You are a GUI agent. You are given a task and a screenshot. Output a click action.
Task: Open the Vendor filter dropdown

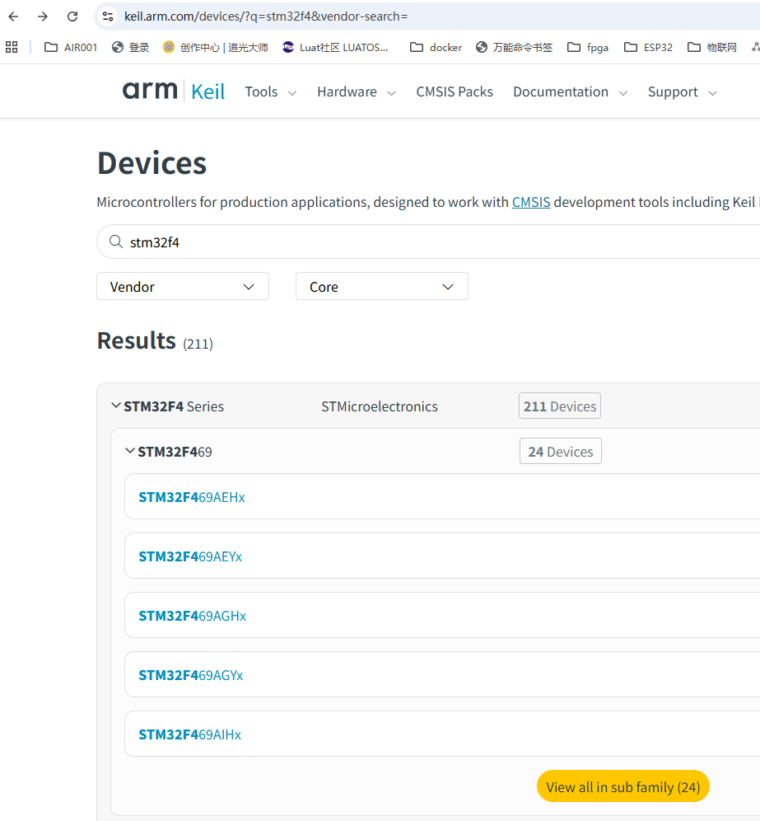click(183, 286)
